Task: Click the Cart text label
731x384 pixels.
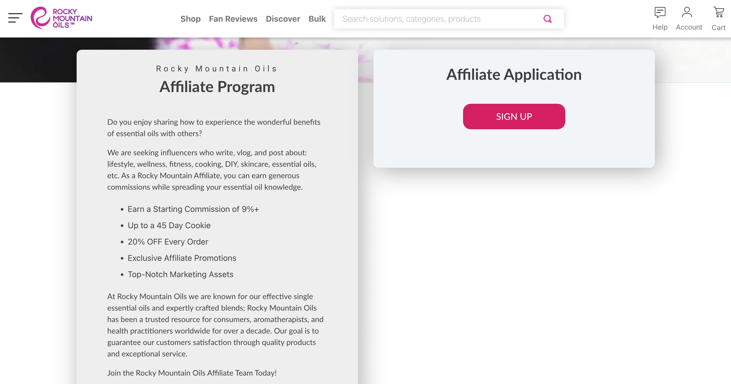Action: pos(718,28)
